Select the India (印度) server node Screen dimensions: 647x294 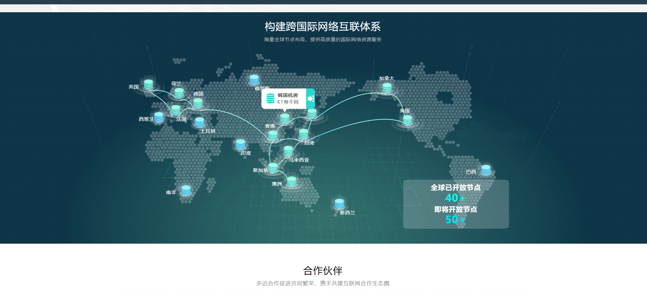tap(240, 144)
